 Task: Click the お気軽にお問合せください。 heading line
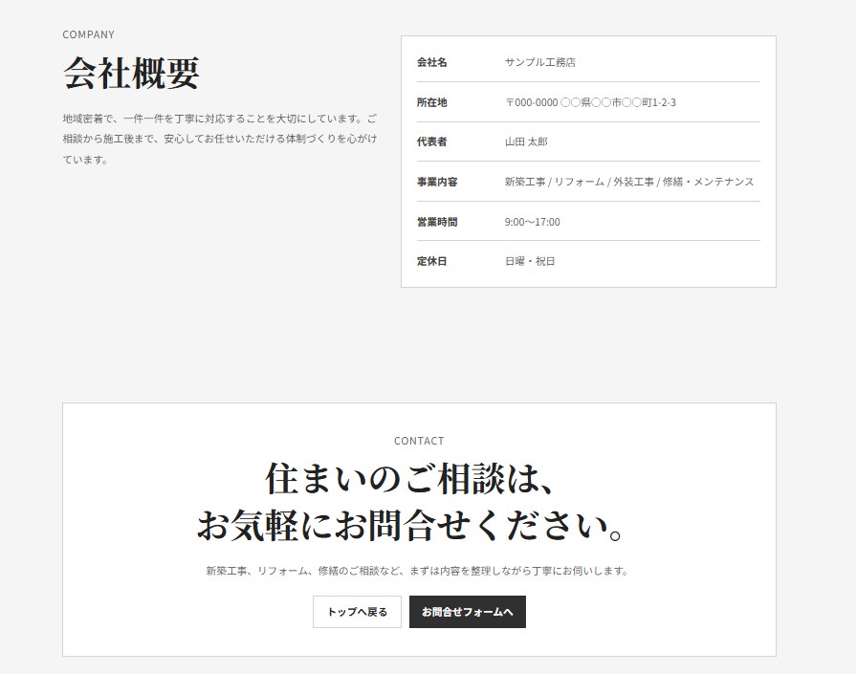pos(410,526)
